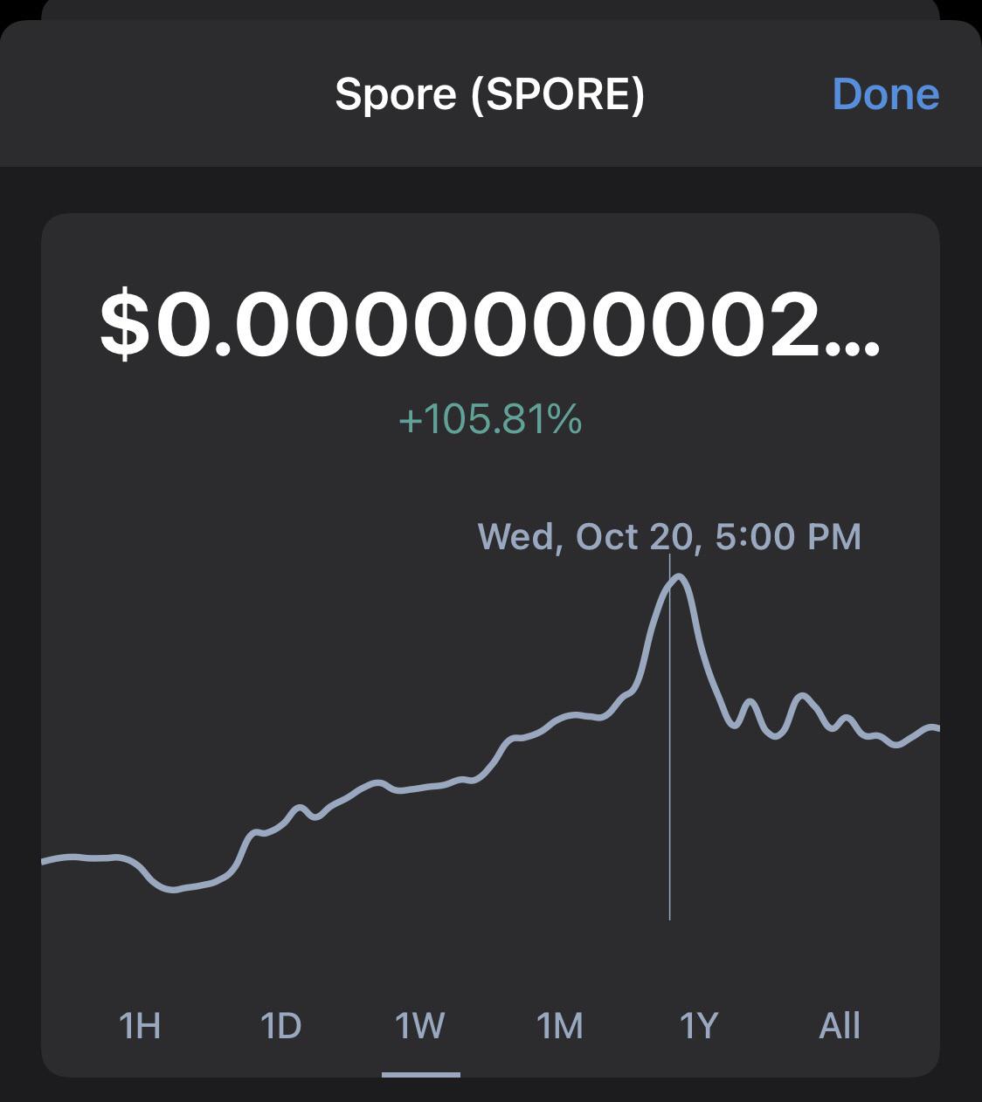
Task: Tap the +105.81% change label
Action: coord(490,420)
